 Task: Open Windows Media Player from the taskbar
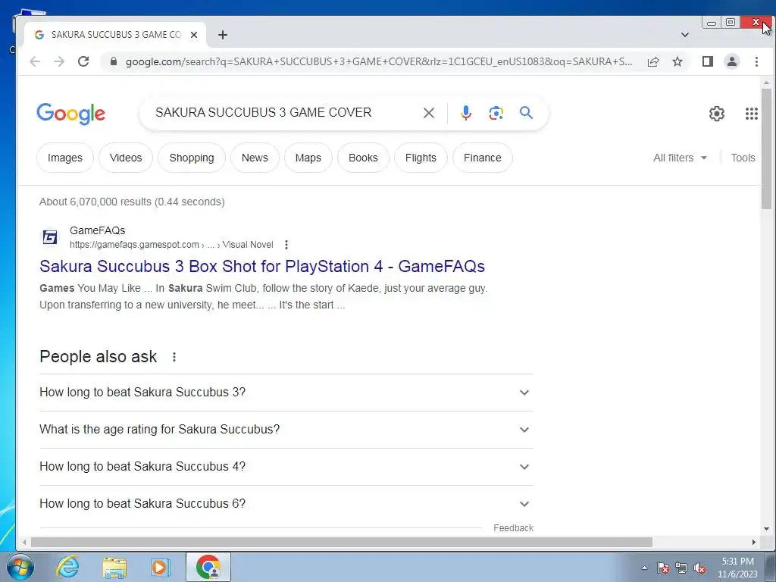coord(160,567)
